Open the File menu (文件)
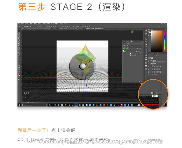The height and width of the screenshot is (148, 182). 22,24
